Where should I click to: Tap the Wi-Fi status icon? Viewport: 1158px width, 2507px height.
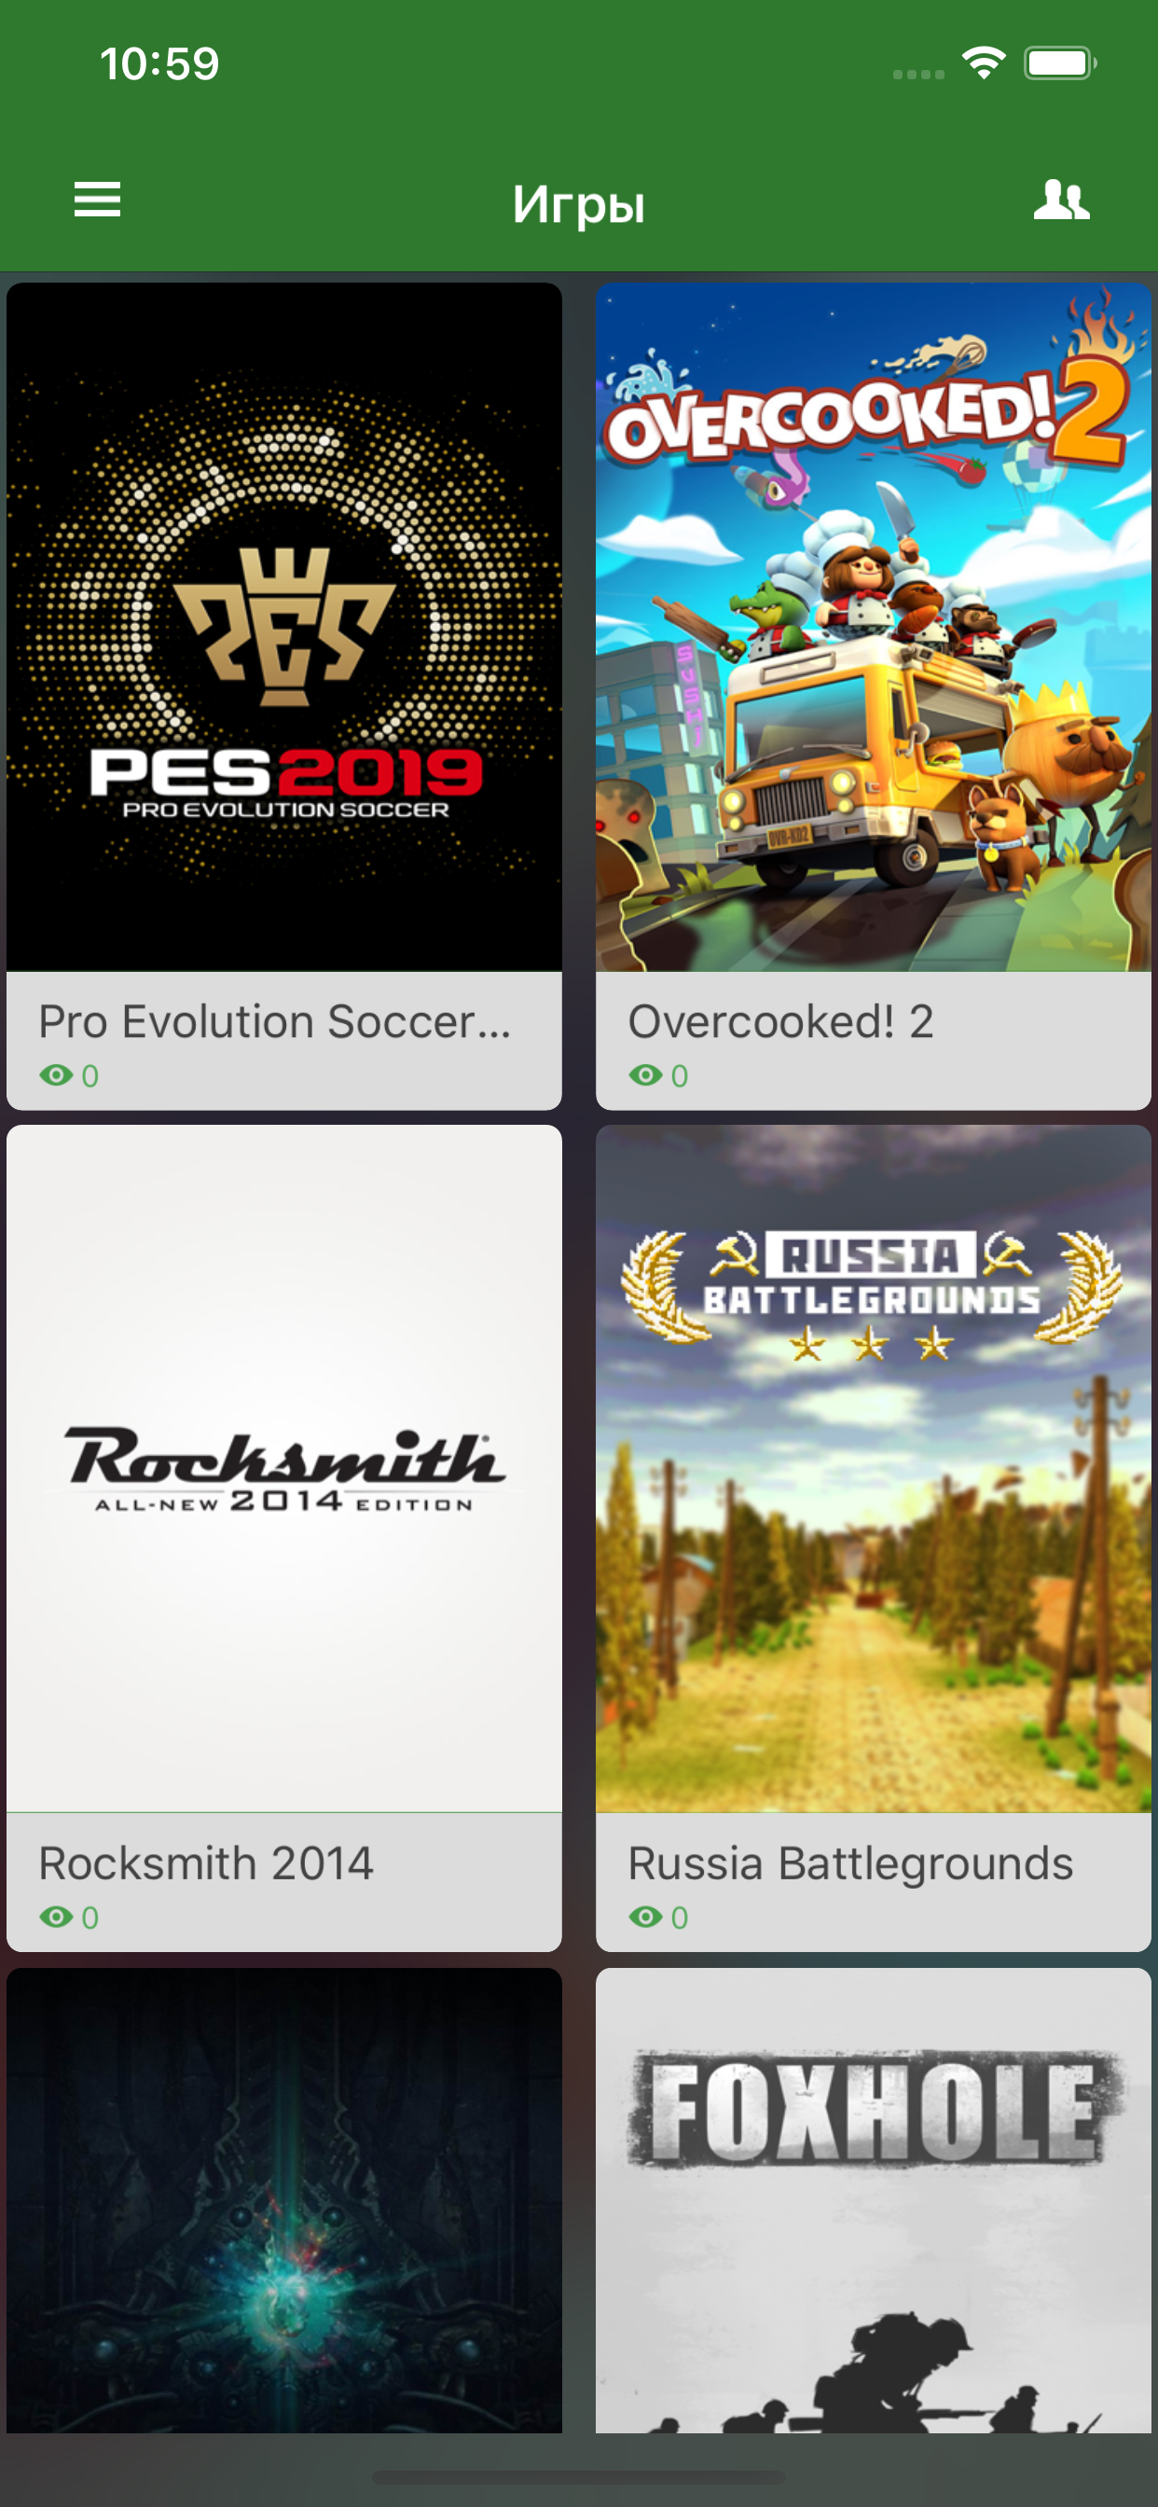pyautogui.click(x=984, y=63)
